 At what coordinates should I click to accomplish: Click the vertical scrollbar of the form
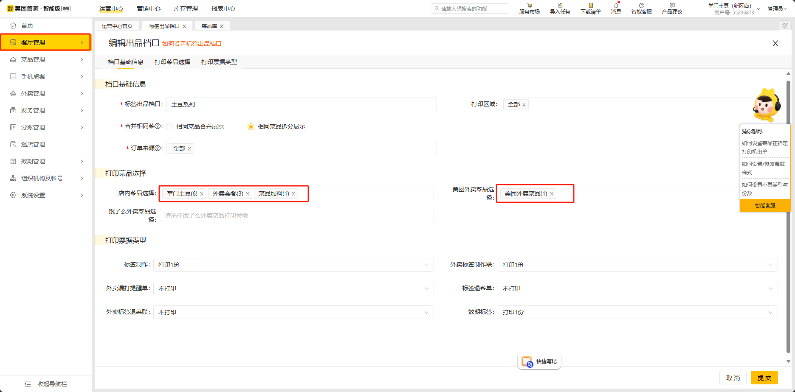point(788,212)
